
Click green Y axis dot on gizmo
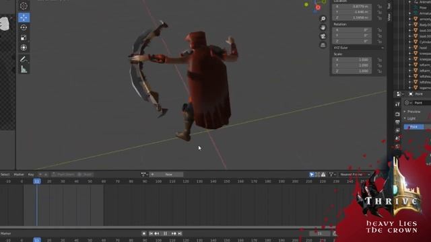pyautogui.click(x=306, y=5)
